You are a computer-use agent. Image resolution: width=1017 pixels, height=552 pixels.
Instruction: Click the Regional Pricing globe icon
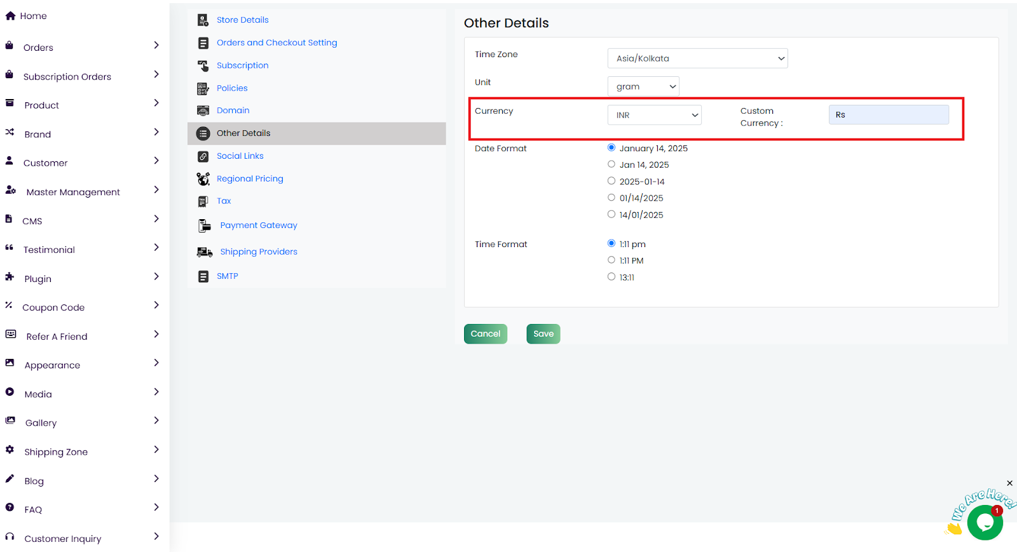click(203, 179)
